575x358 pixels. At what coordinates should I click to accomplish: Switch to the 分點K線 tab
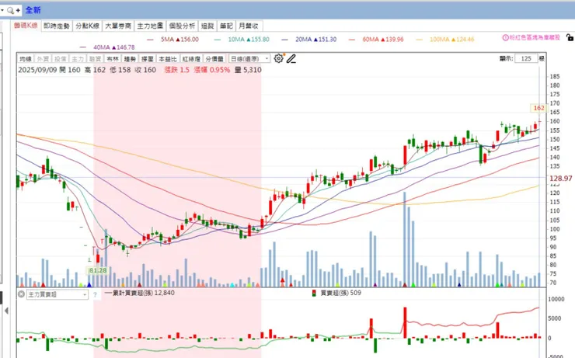point(87,26)
